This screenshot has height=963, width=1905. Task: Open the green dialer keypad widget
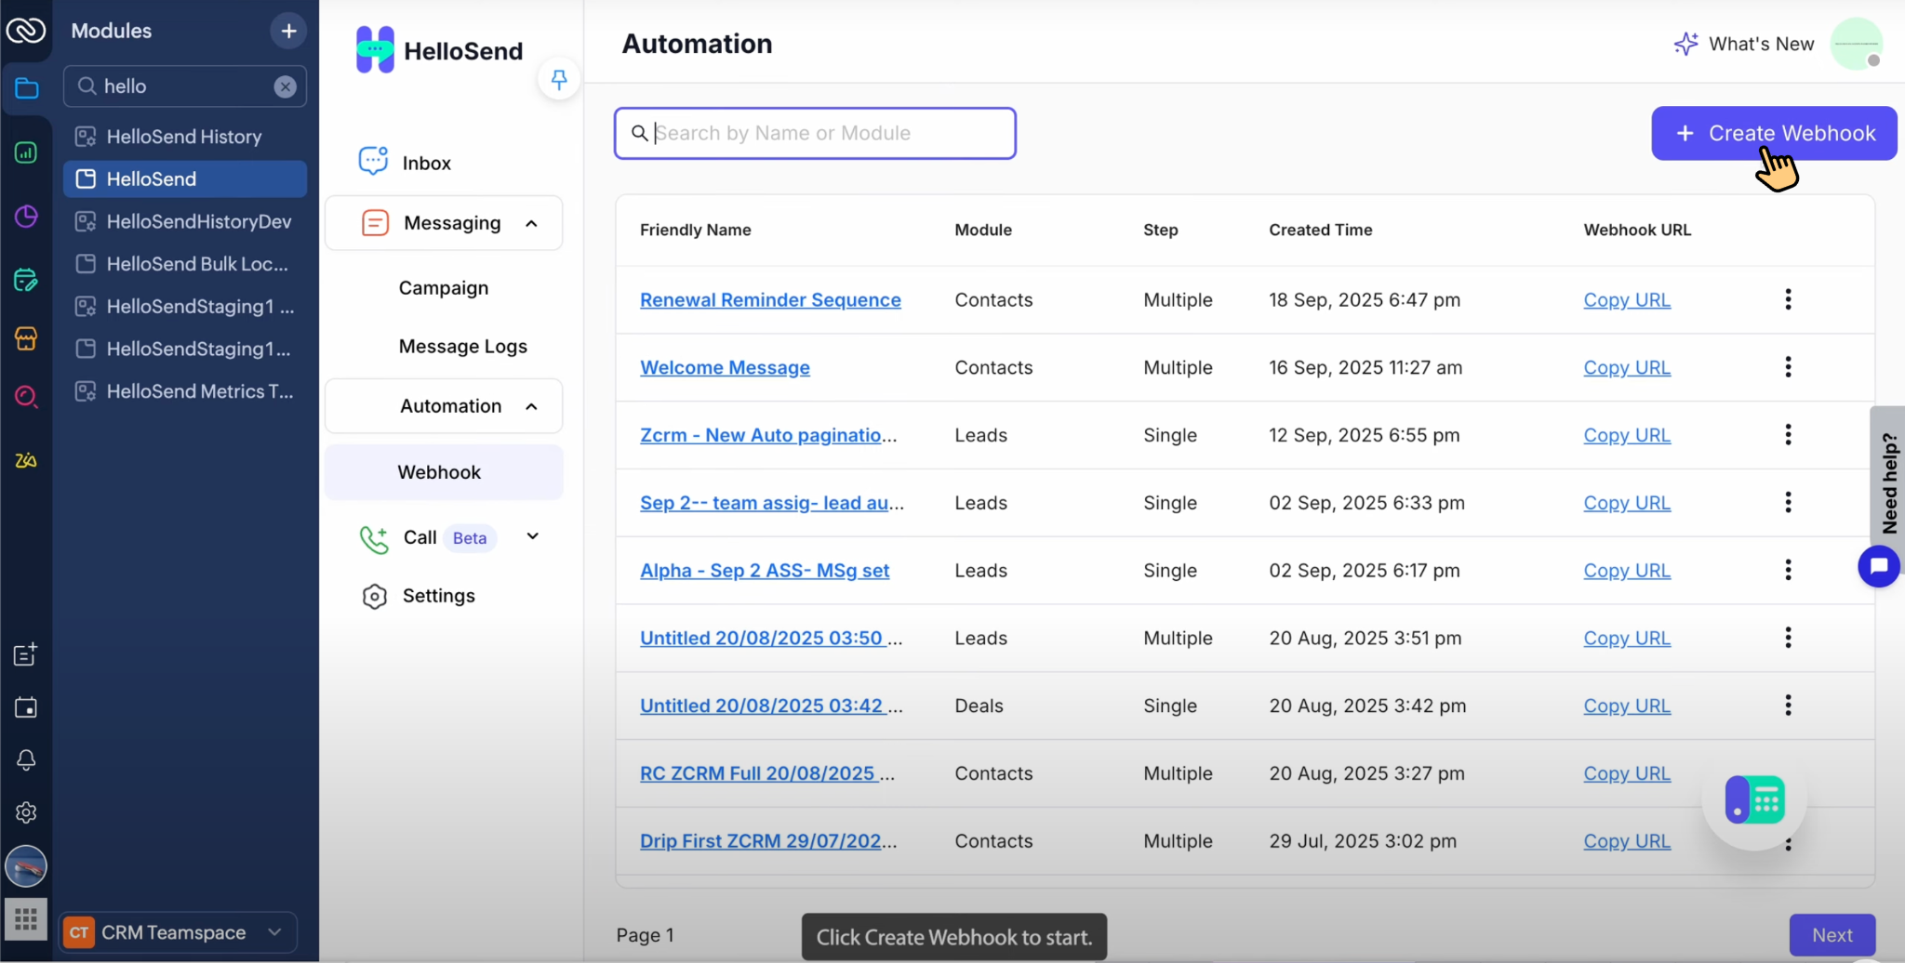click(x=1754, y=799)
